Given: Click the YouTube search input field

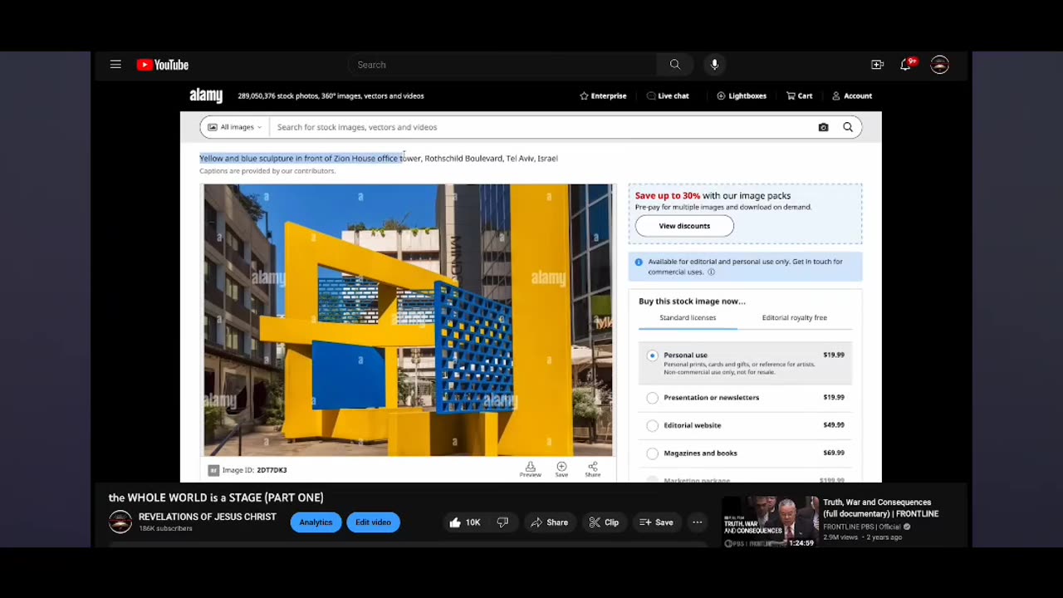Looking at the screenshot, I should point(502,65).
